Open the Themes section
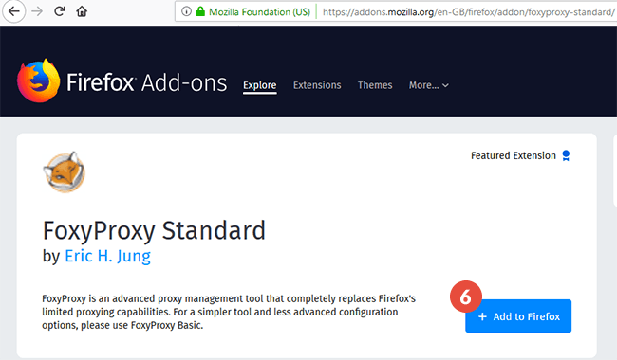Image resolution: width=617 pixels, height=360 pixels. point(375,85)
